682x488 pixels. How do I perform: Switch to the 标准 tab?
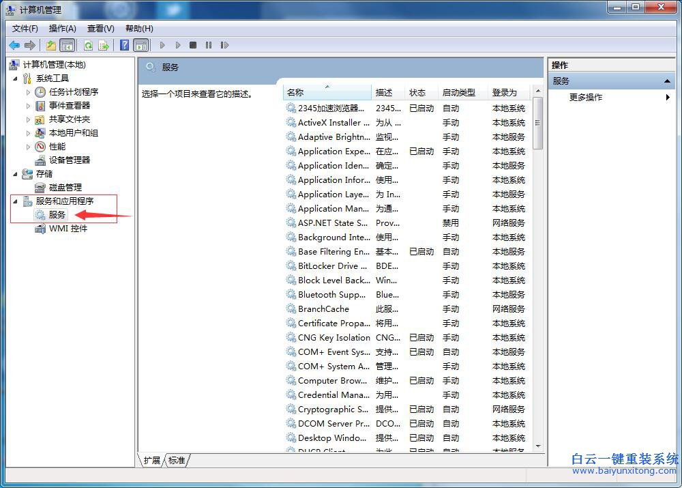tap(177, 460)
